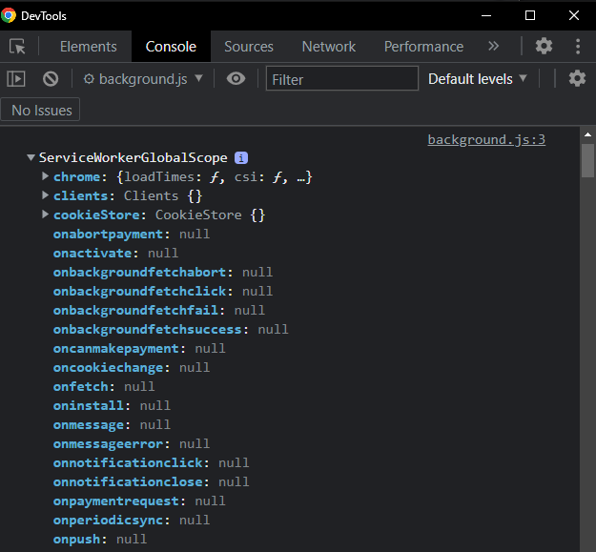Screen dimensions: 596x552
Task: Expand the clients property
Action: (x=46, y=196)
